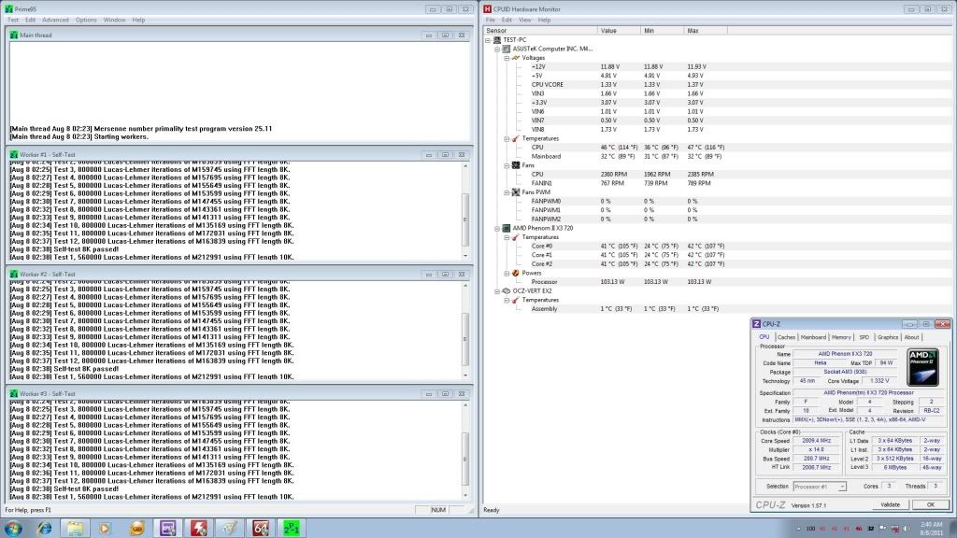Click Worker #2 scrollbar down arrow
The height and width of the screenshot is (538, 957).
click(465, 375)
